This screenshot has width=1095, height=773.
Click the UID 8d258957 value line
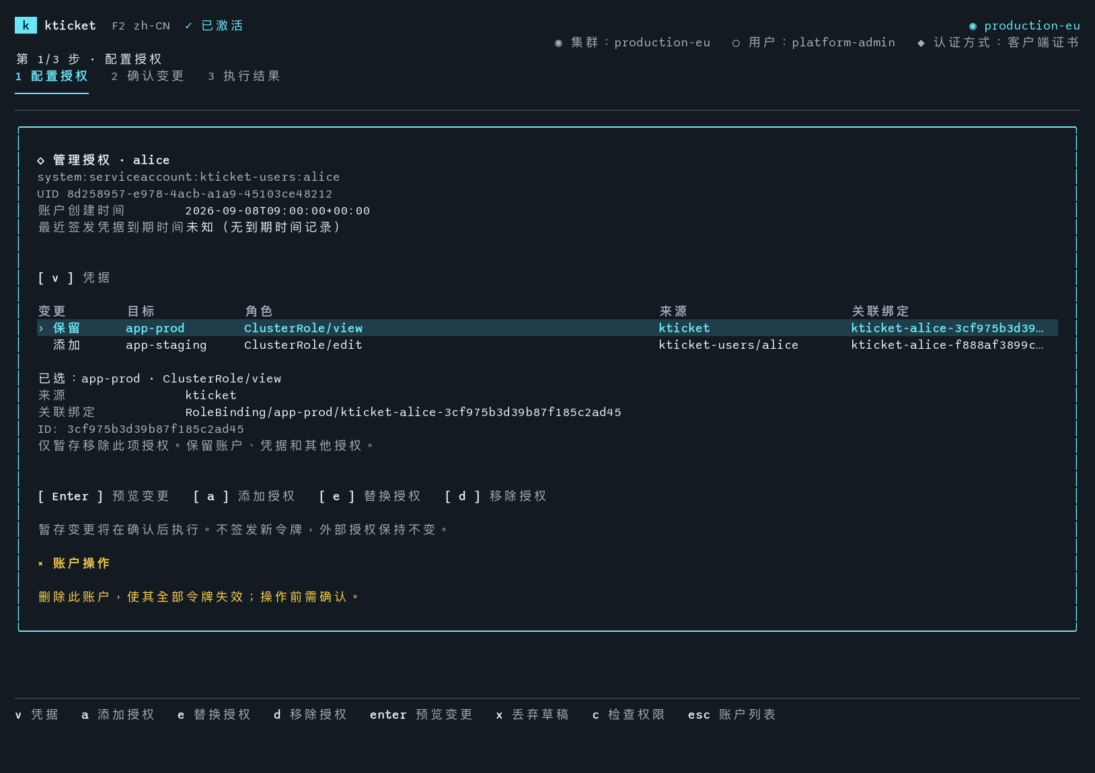click(x=185, y=194)
